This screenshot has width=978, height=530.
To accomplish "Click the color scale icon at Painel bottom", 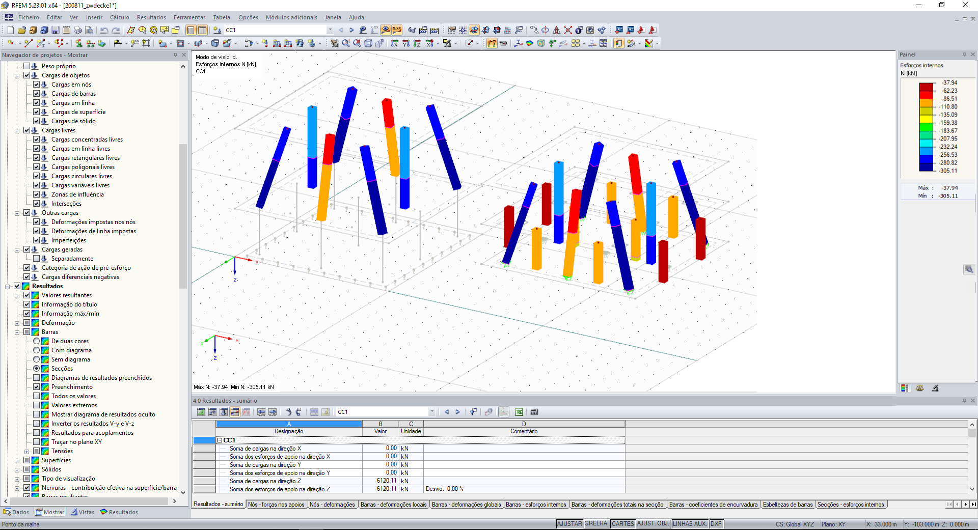I will tap(905, 388).
